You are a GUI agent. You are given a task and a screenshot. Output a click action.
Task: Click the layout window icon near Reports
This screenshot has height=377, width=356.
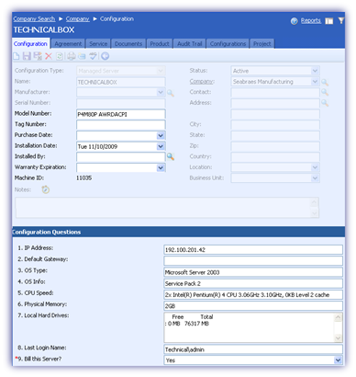[x=329, y=21]
